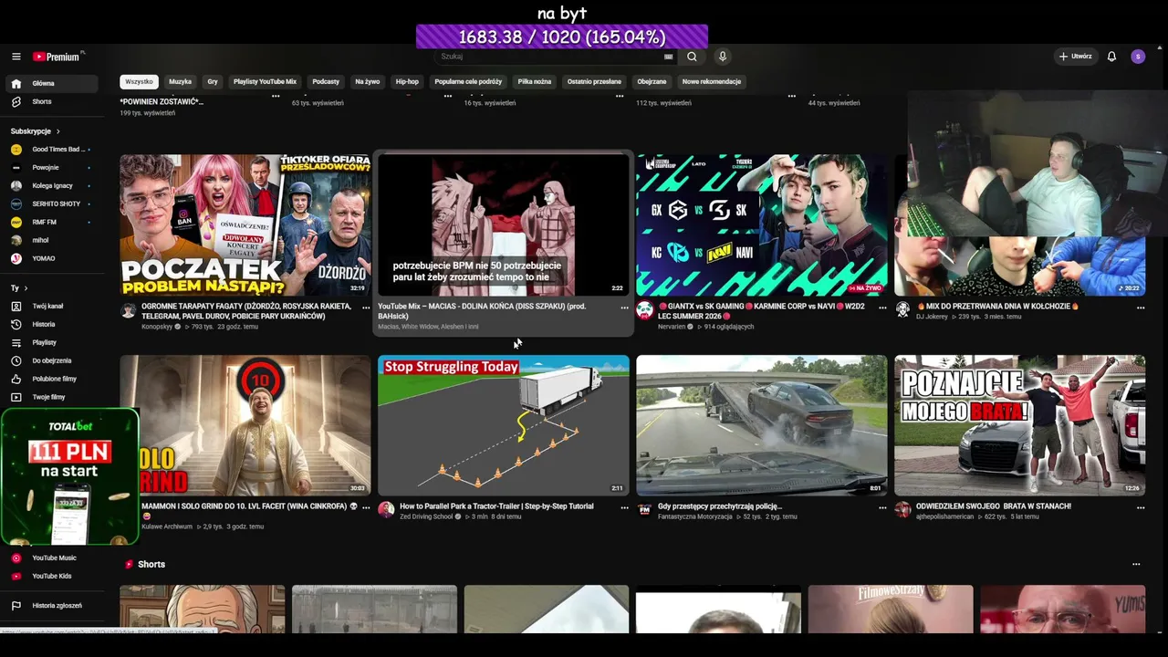Click the DJ Jokerey channel avatar

pos(902,310)
